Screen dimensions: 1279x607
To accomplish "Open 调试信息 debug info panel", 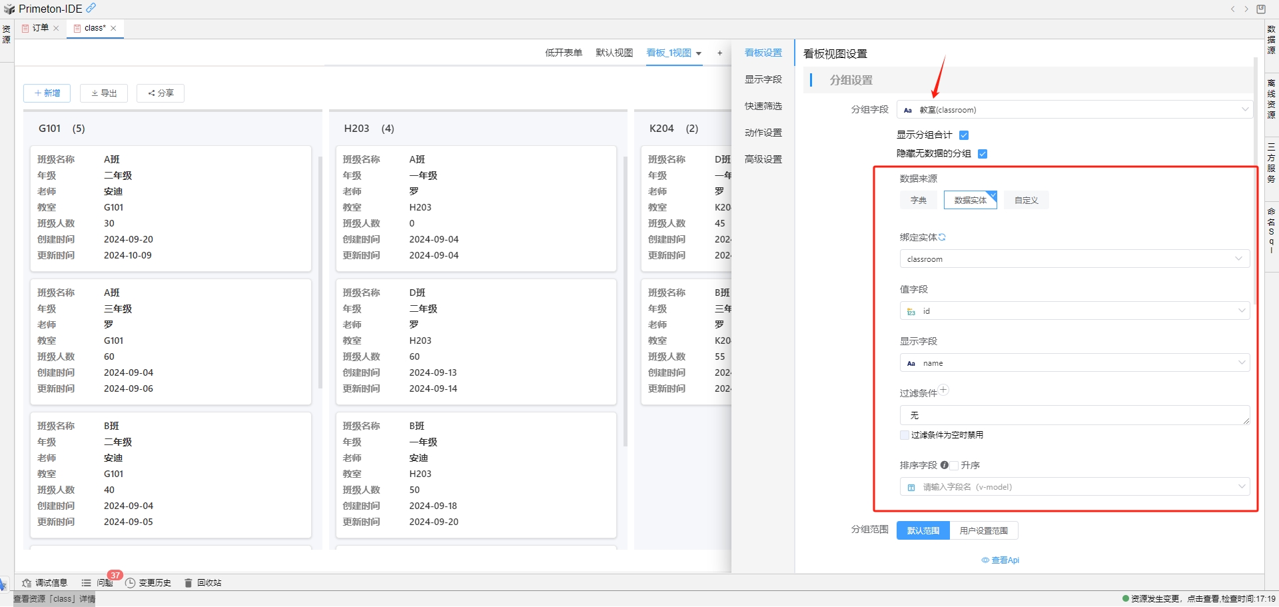I will coord(45,583).
